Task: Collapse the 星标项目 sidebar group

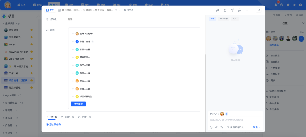Action: [3, 23]
